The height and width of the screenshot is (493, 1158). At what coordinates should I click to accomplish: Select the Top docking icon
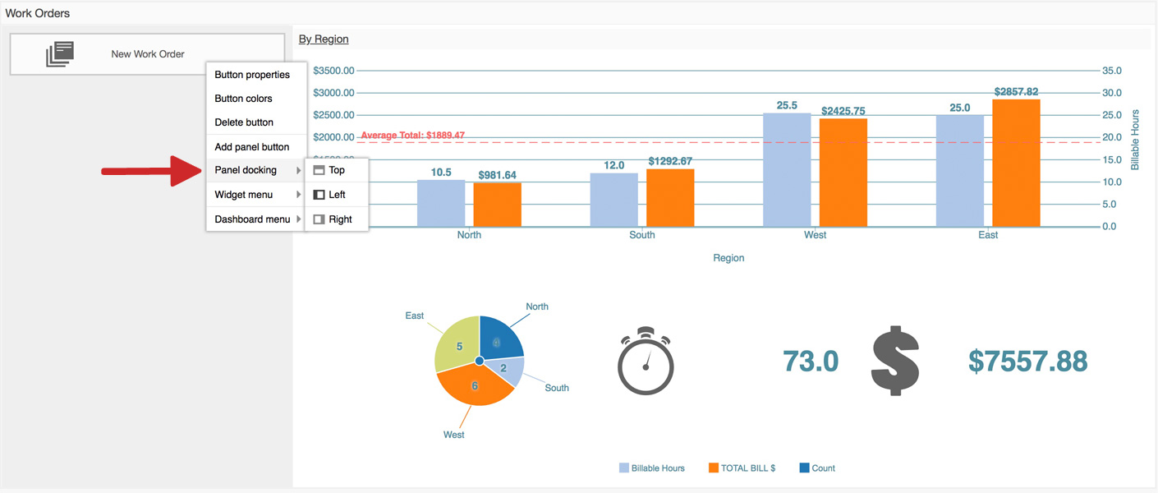[x=319, y=170]
